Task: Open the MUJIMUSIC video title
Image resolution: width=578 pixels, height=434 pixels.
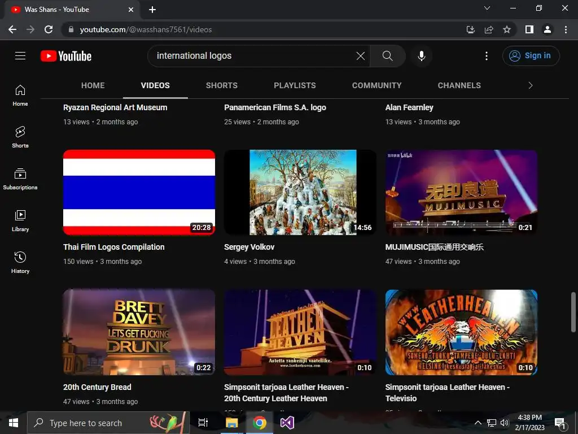Action: [434, 248]
